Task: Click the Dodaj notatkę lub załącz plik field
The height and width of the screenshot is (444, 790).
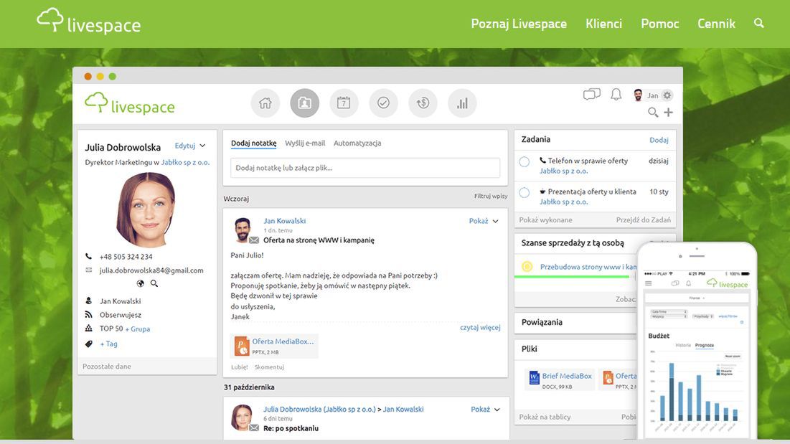Action: pos(366,167)
